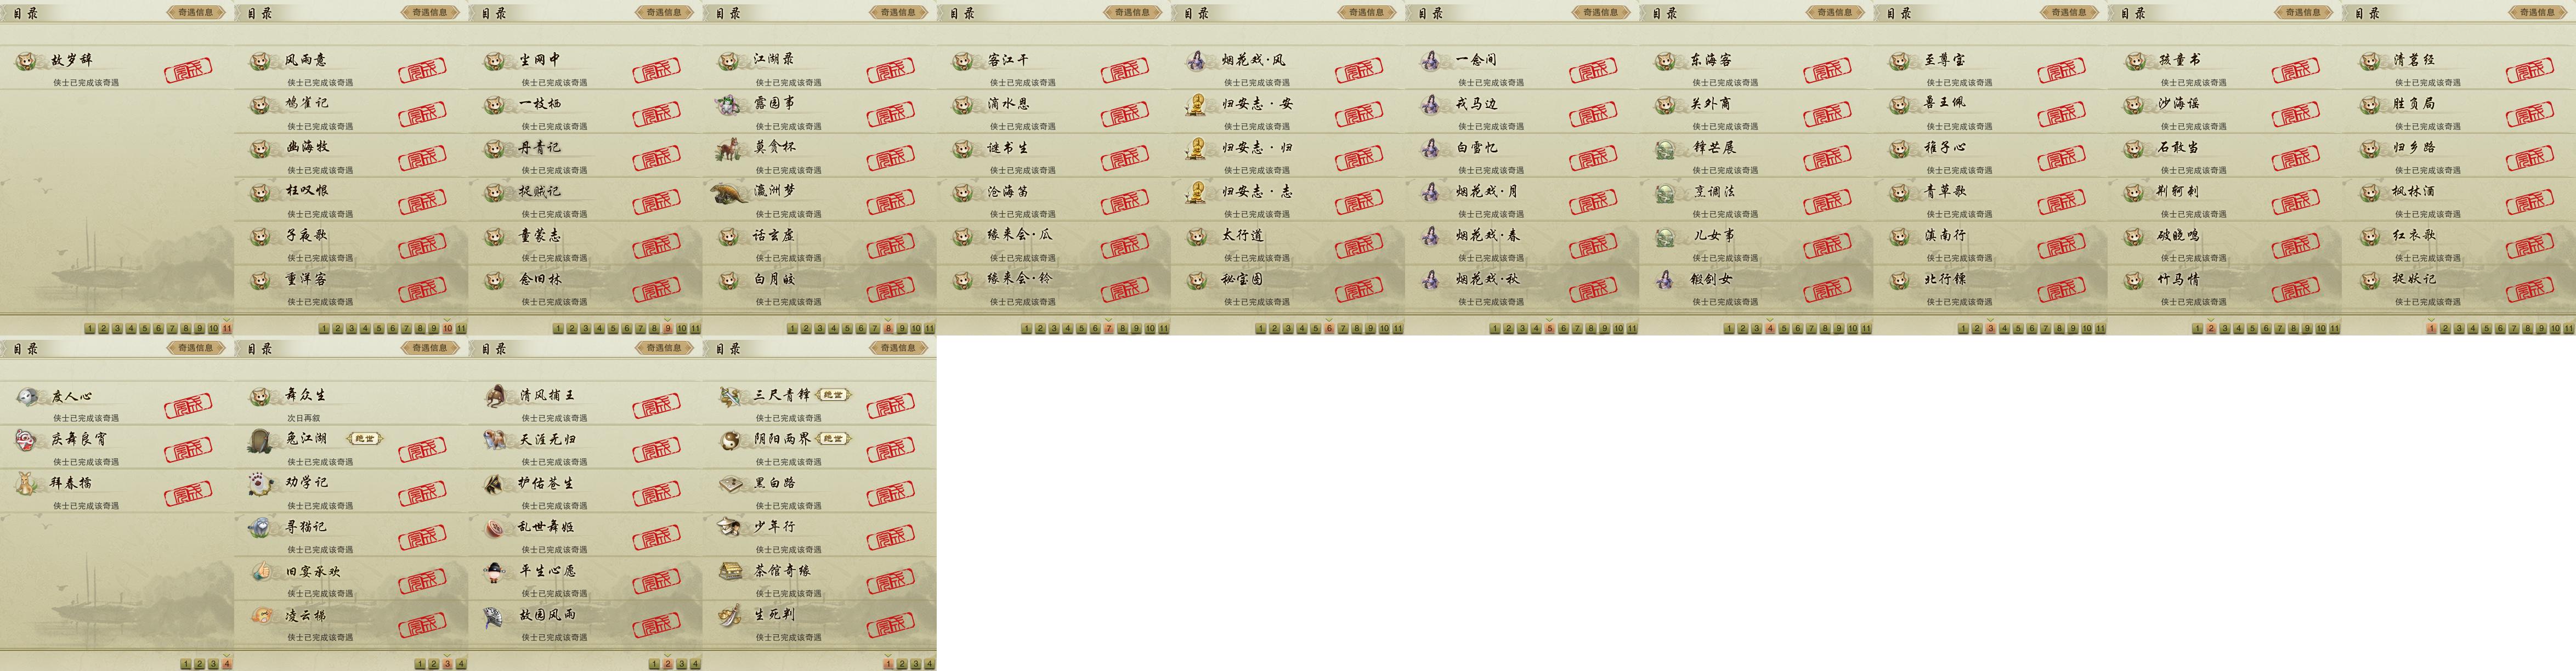Open the 烟花戏·秋 entry title
This screenshot has height=671, width=2576.
pos(1488,279)
